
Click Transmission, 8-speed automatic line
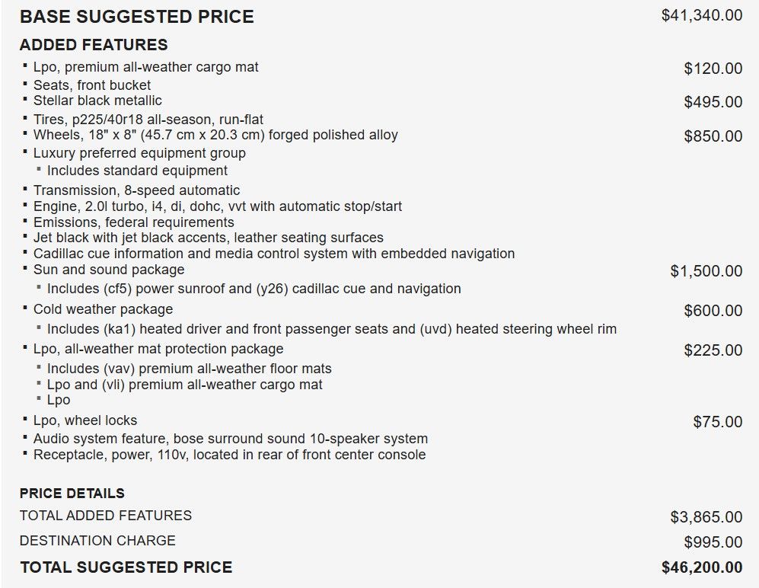[136, 190]
